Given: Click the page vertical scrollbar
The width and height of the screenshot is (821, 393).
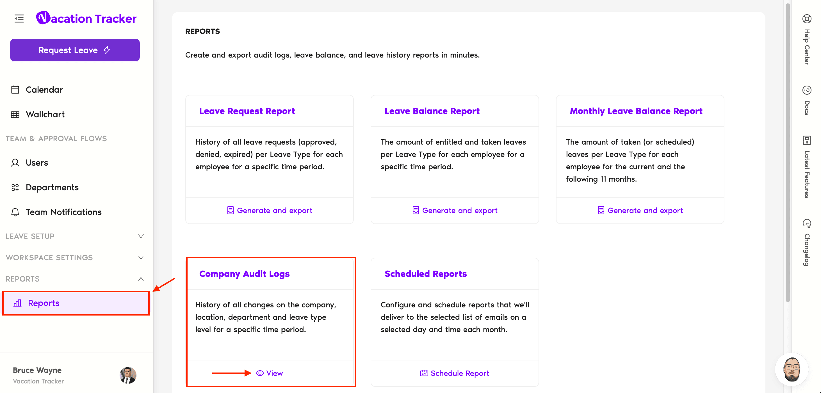Looking at the screenshot, I should (788, 153).
